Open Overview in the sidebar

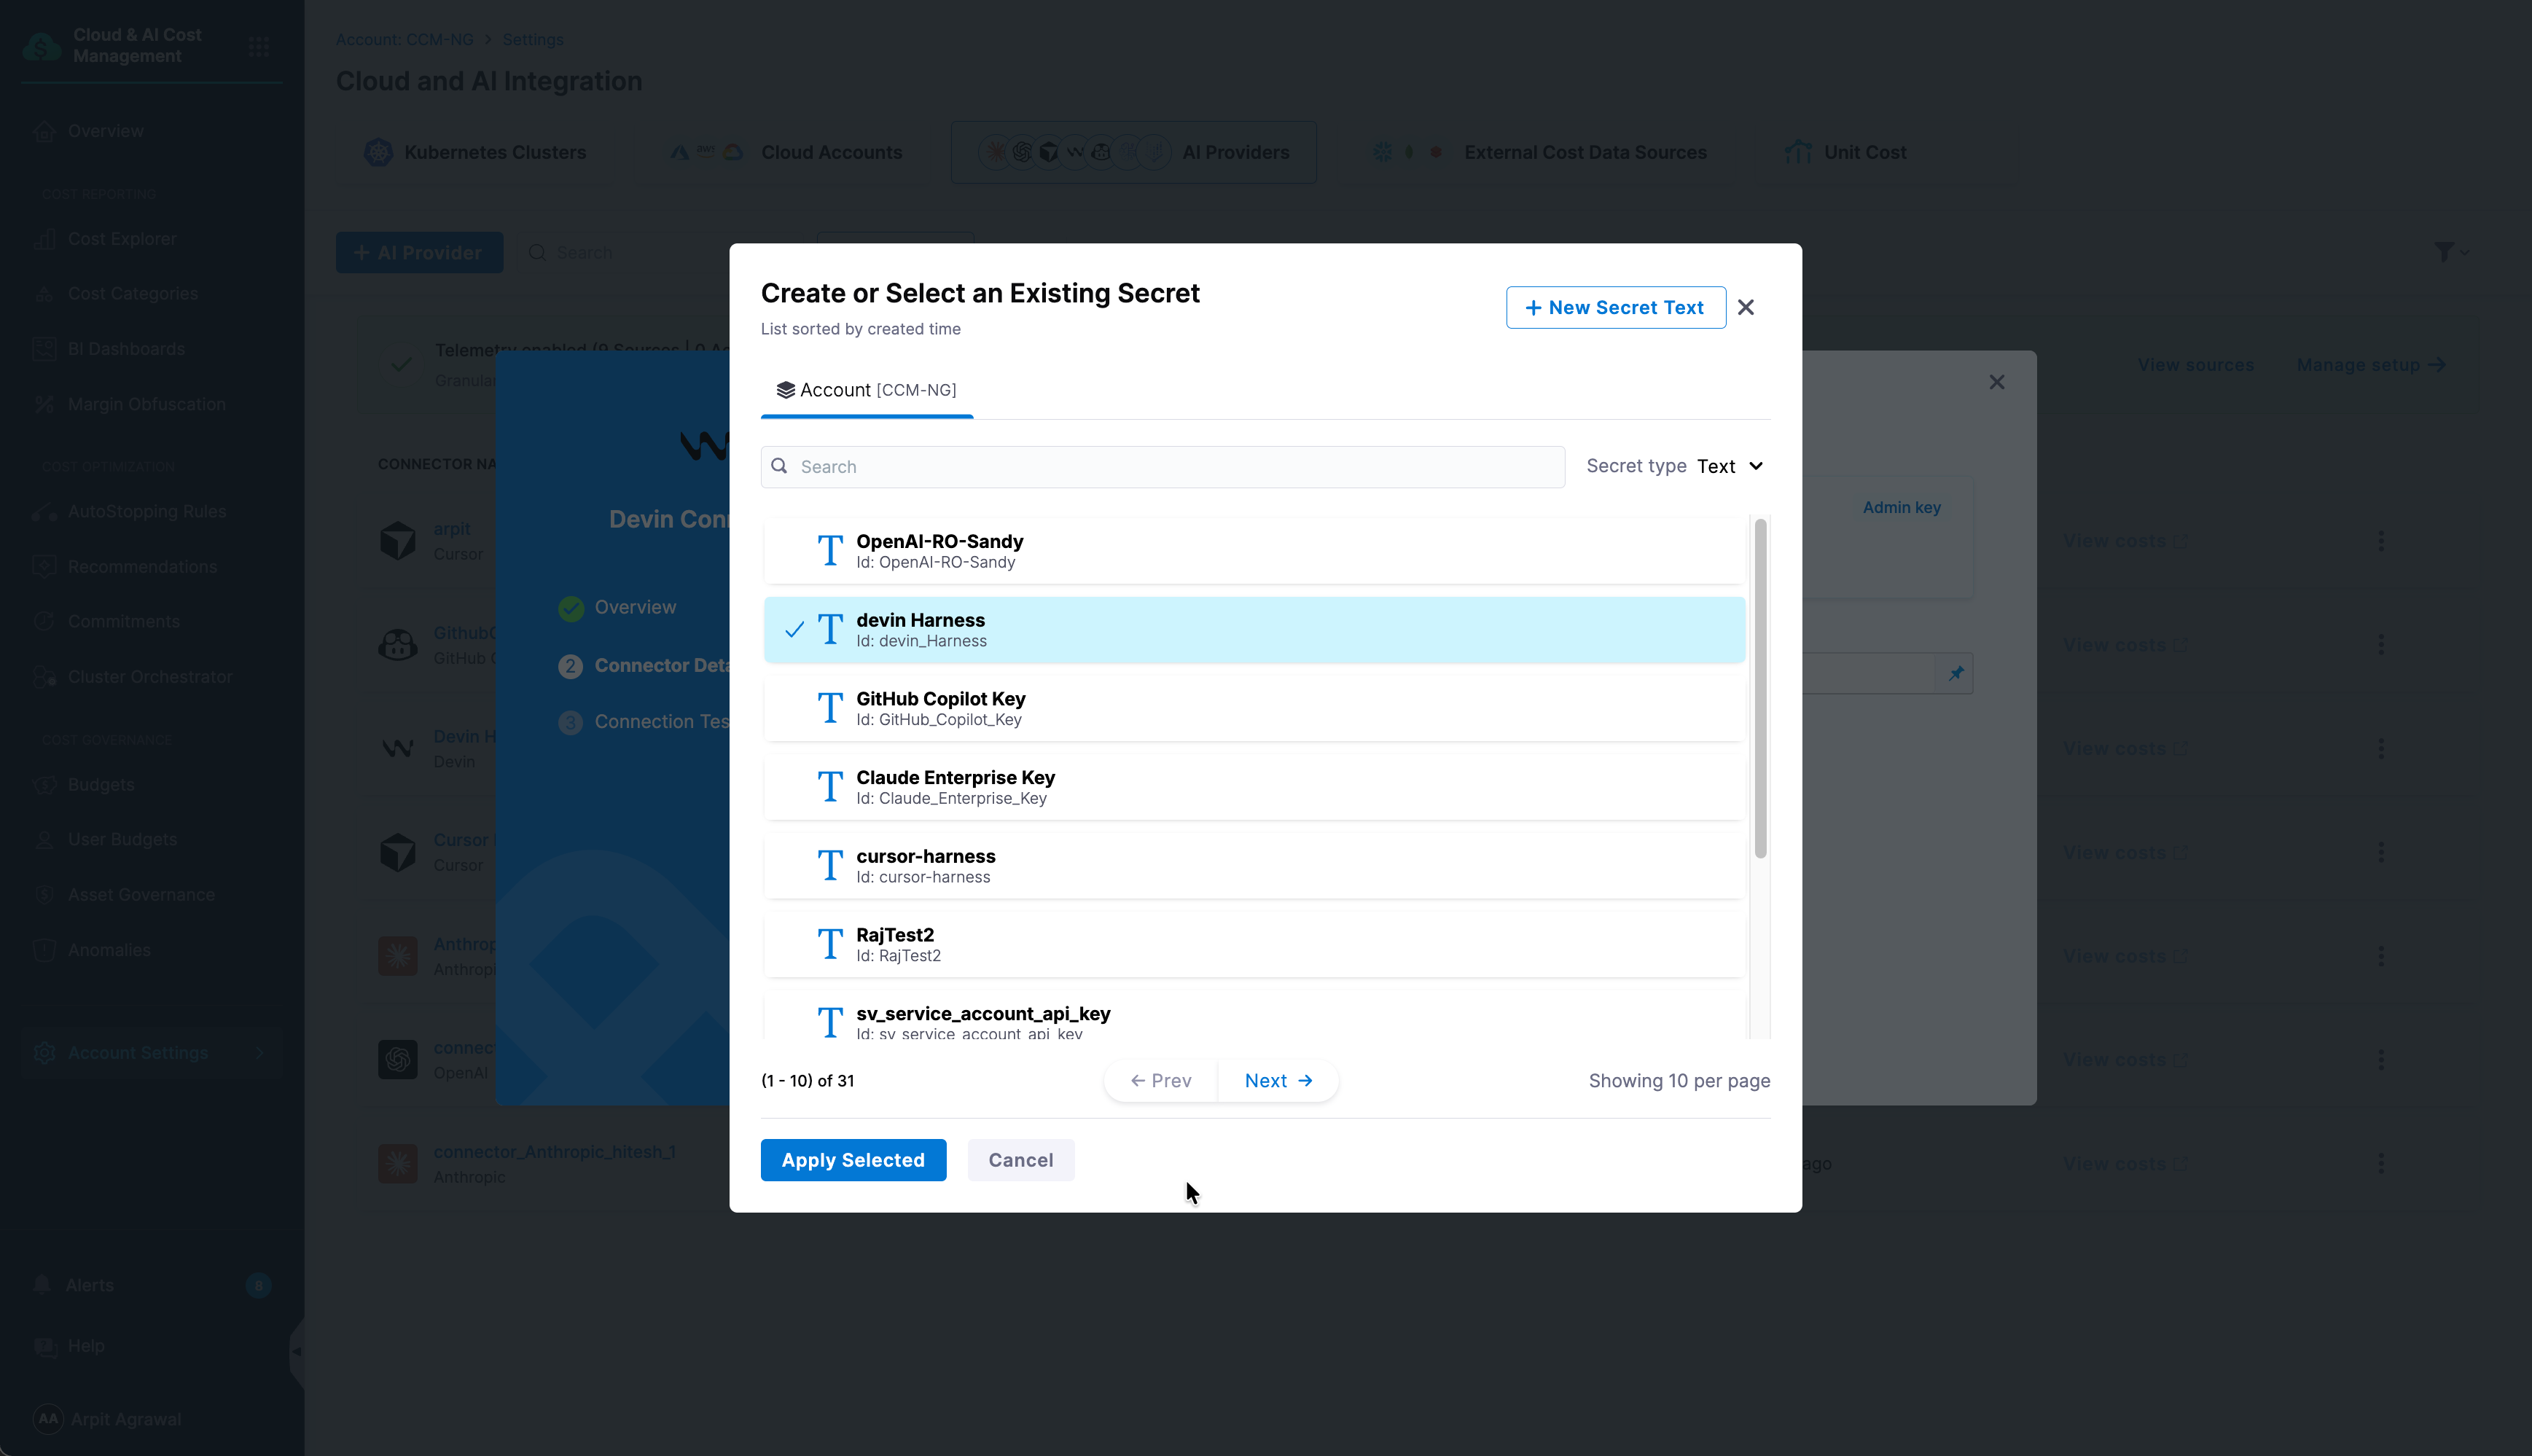(105, 131)
